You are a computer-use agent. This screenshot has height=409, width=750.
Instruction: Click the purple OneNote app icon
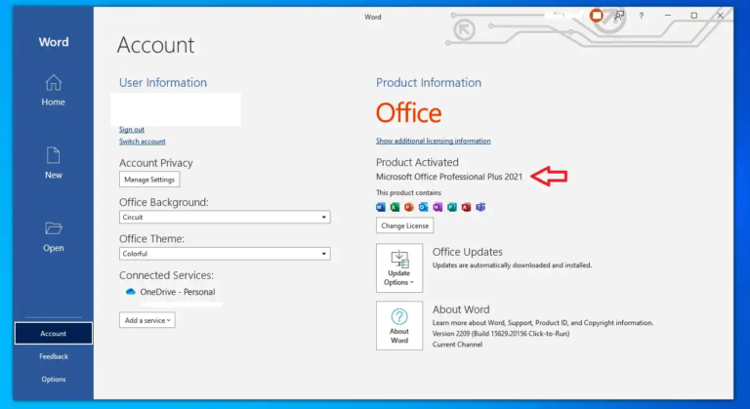point(437,207)
